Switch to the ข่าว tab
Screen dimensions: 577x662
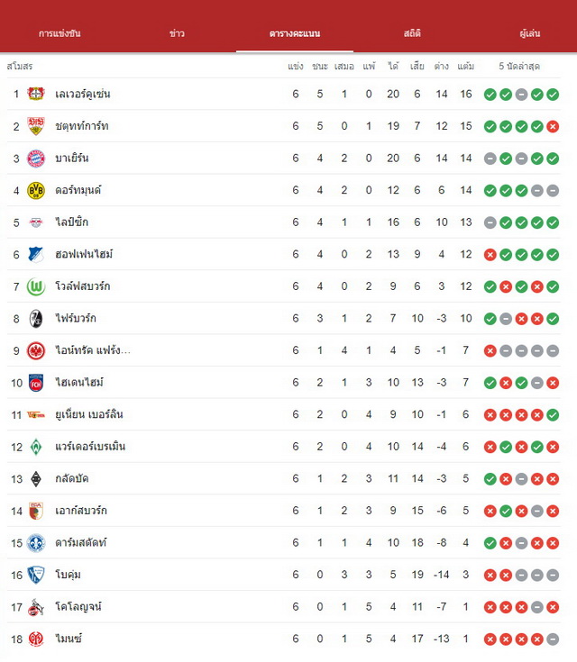pyautogui.click(x=177, y=33)
